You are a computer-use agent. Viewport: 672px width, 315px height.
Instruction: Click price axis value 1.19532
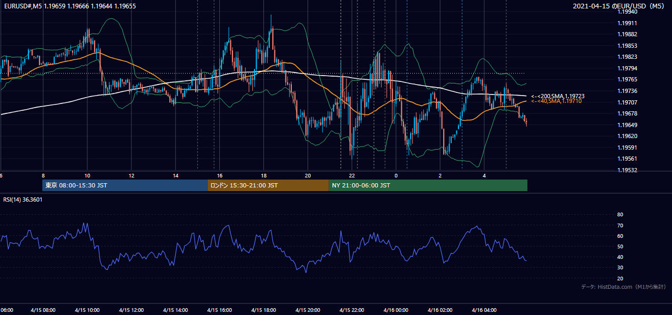tap(627, 170)
